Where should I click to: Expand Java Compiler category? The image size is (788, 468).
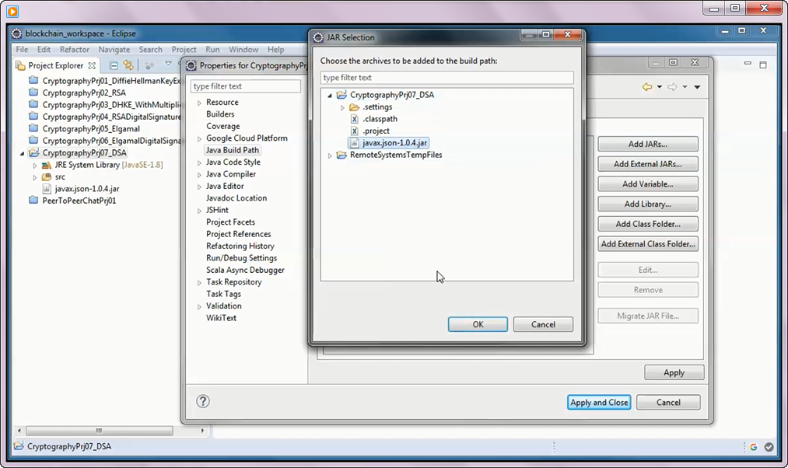(x=199, y=175)
